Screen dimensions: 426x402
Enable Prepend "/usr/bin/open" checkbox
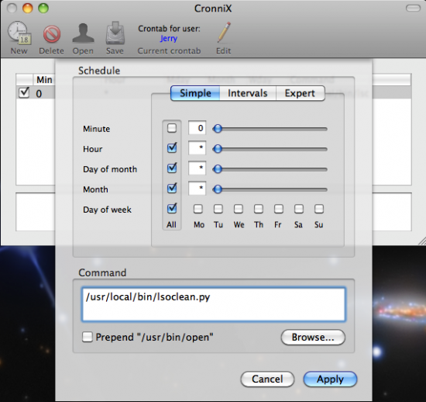[88, 337]
